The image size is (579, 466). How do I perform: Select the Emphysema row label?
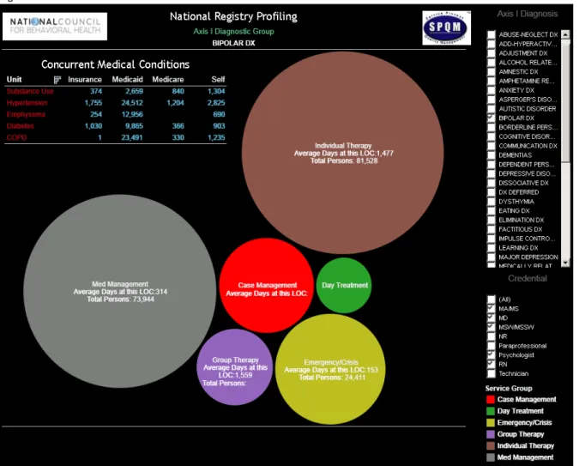(x=26, y=114)
